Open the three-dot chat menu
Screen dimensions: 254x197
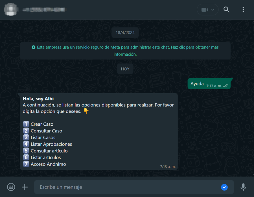click(x=243, y=10)
